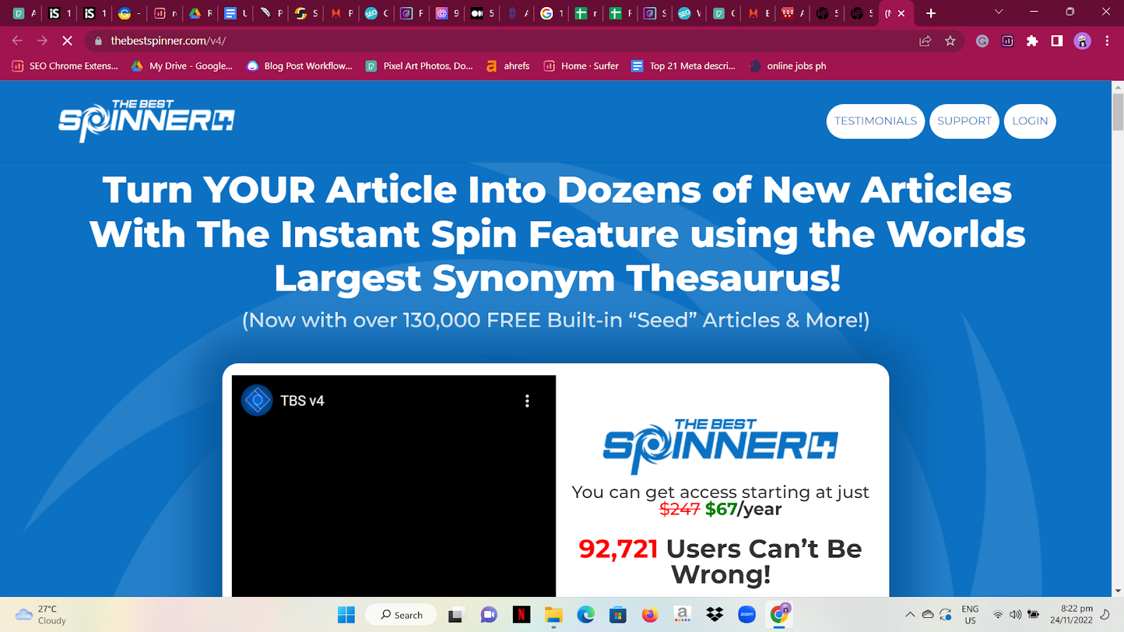Show hidden system tray icons
This screenshot has height=632, width=1124.
(x=910, y=614)
